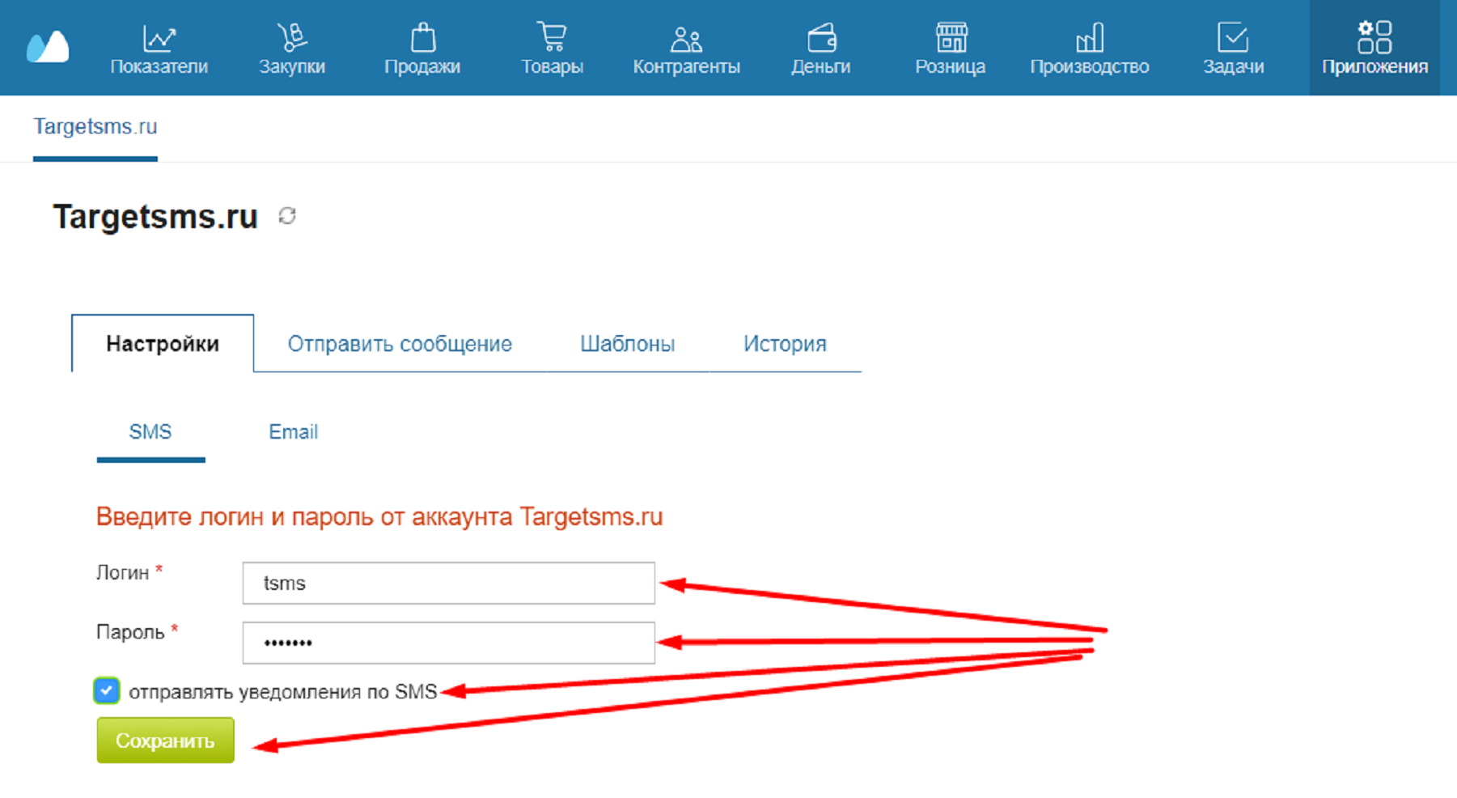
Task: Open the Закупки hand truck icon
Action: pos(292,37)
